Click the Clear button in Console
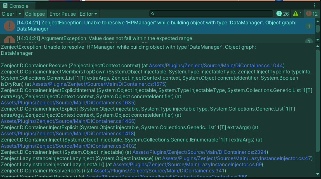 click(8, 14)
